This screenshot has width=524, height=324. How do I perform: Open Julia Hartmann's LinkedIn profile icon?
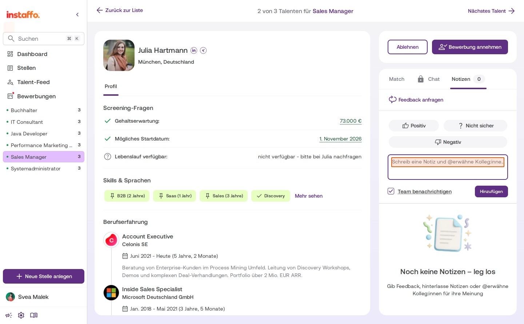tap(194, 50)
